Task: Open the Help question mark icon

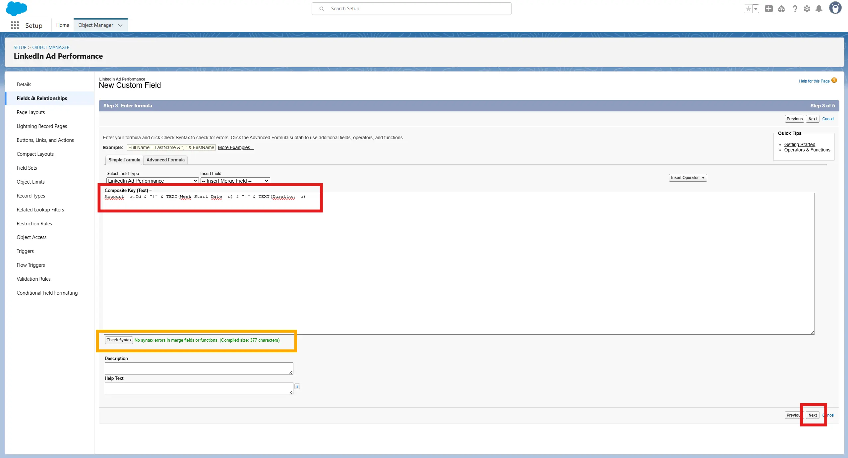Action: 795,9
